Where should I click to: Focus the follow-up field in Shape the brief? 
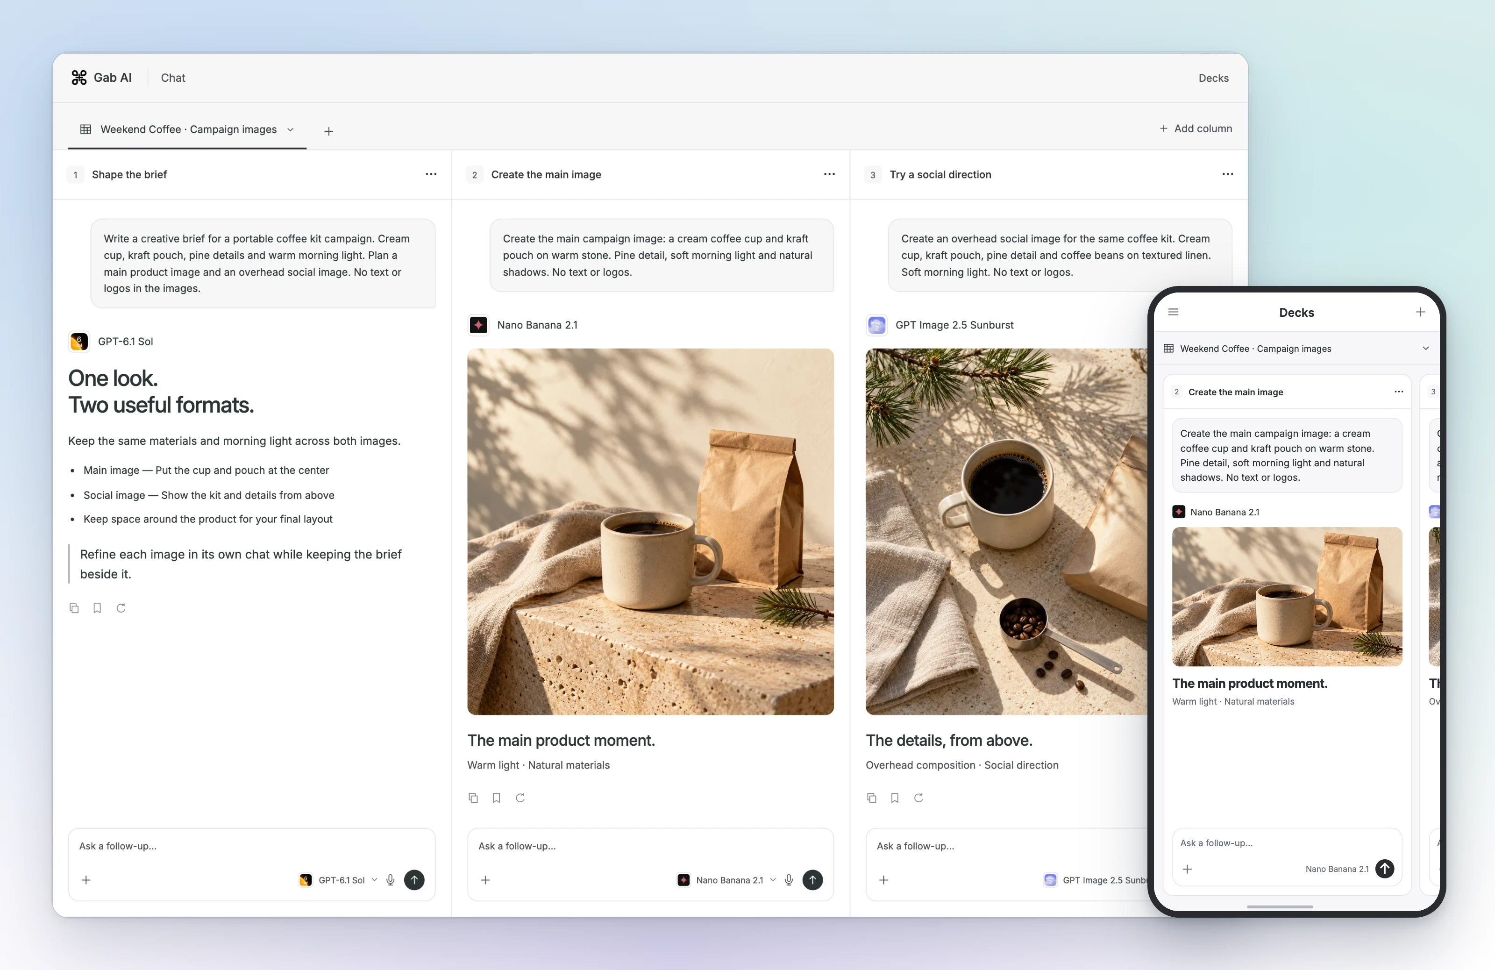coord(251,846)
